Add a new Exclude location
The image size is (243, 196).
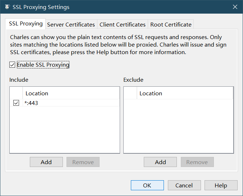(x=160, y=162)
